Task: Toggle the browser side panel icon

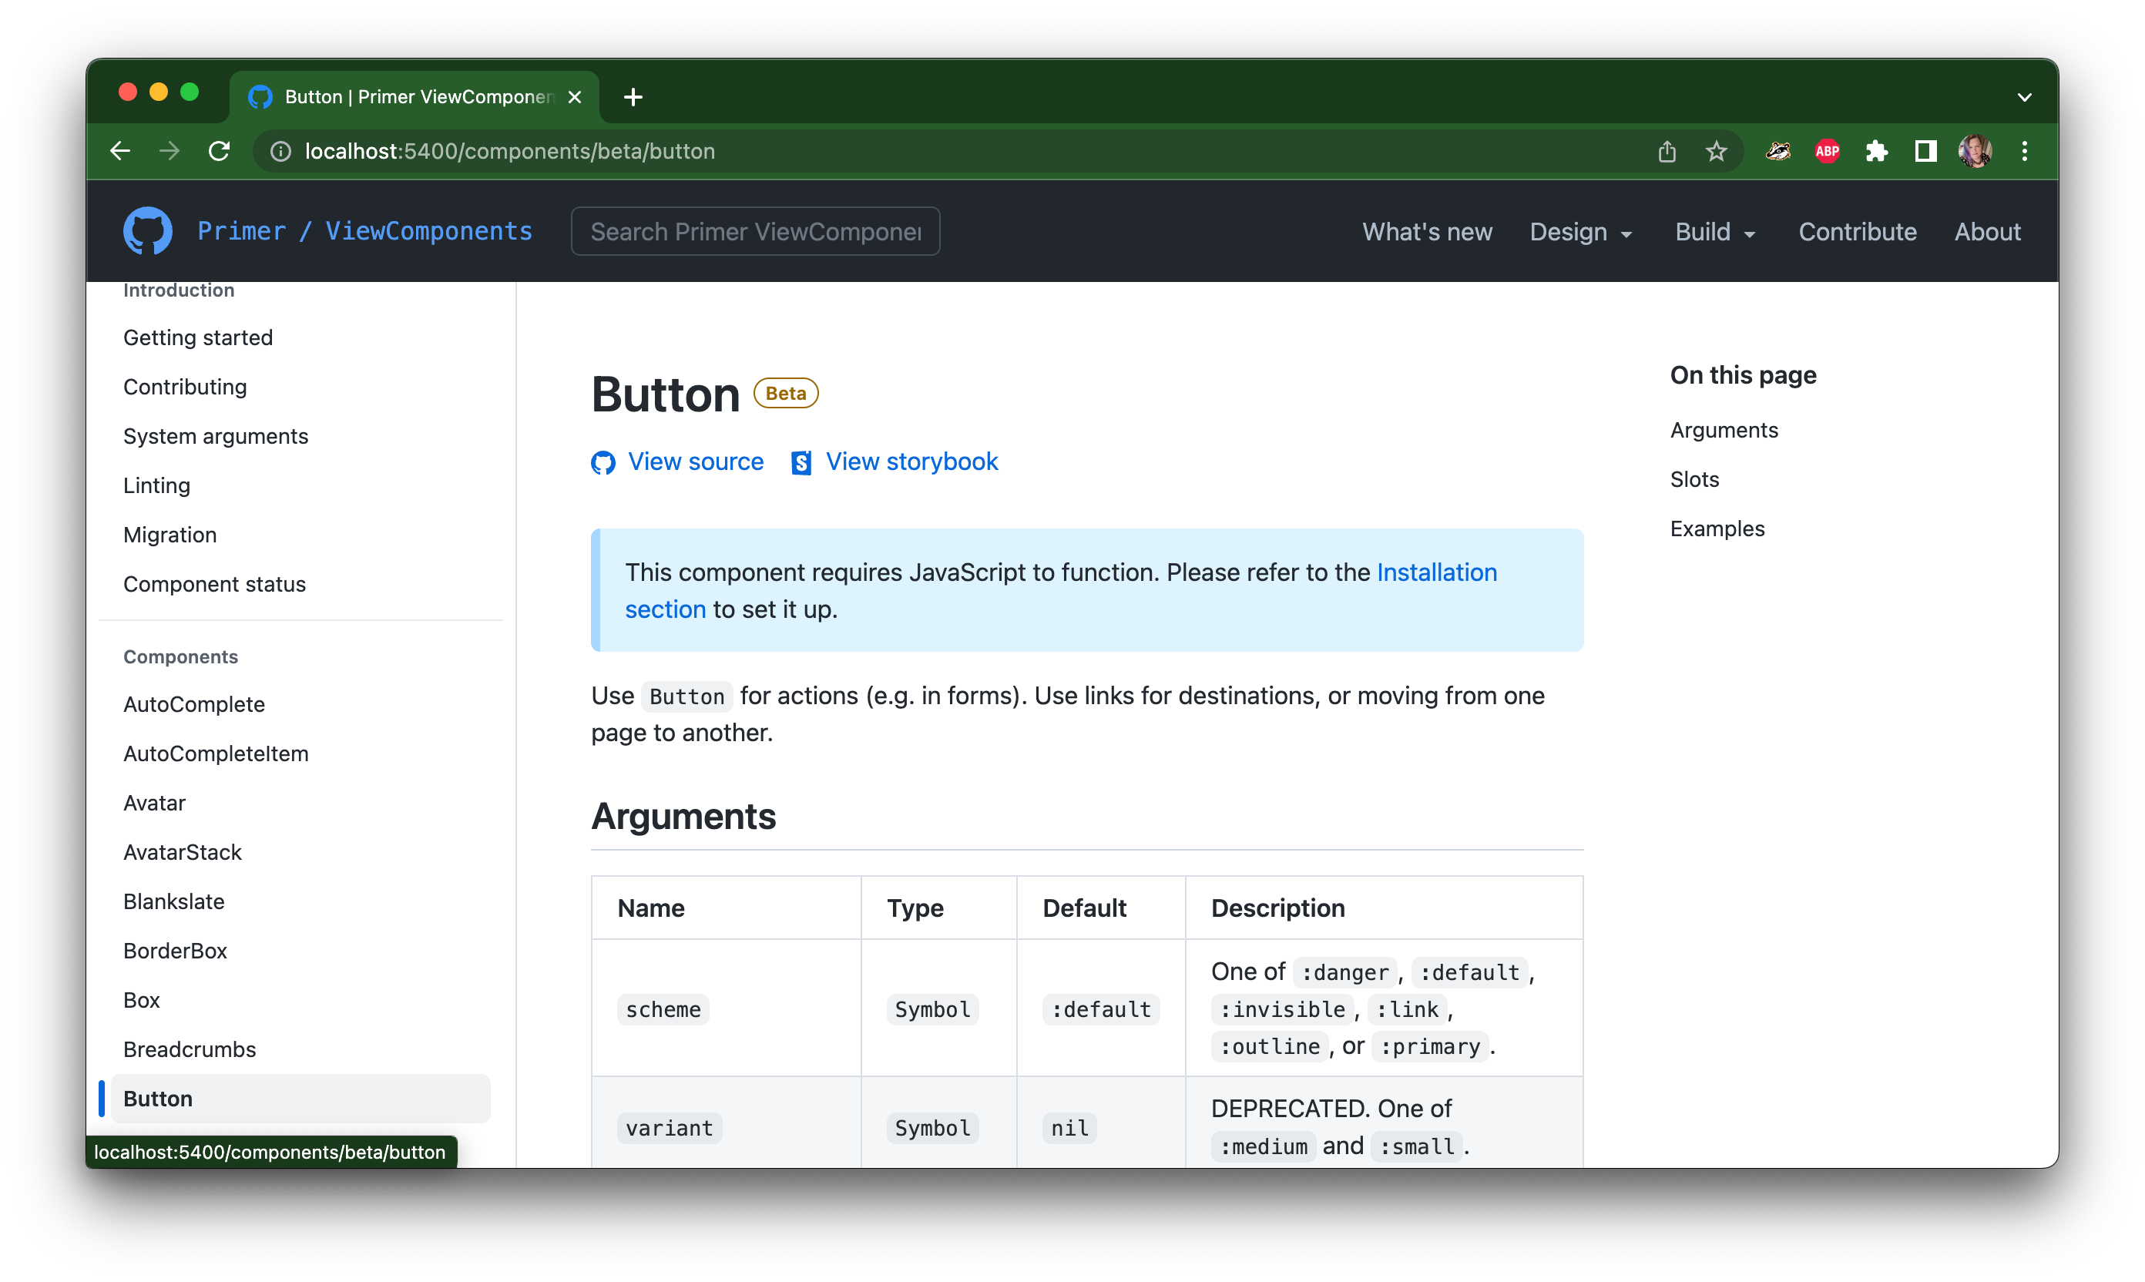Action: 1925,152
